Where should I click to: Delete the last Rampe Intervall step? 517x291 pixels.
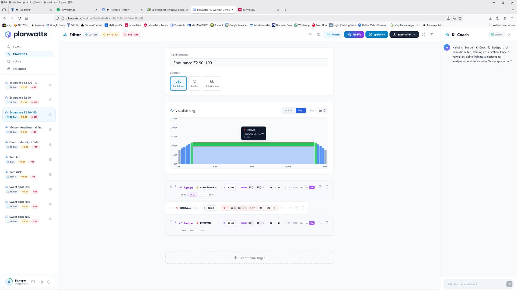[x=327, y=223]
